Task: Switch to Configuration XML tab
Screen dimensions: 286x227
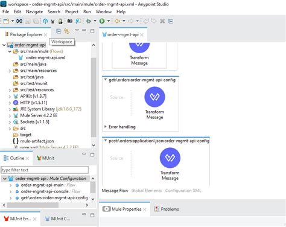Action: click(183, 191)
